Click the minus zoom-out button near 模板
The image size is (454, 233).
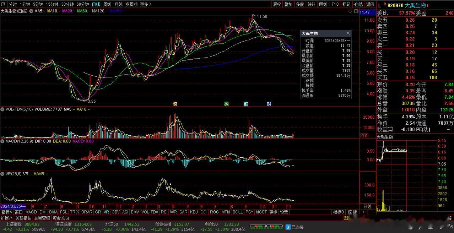click(372, 212)
